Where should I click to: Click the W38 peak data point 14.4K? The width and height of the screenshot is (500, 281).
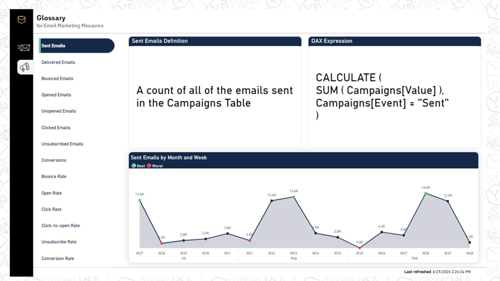click(x=426, y=193)
